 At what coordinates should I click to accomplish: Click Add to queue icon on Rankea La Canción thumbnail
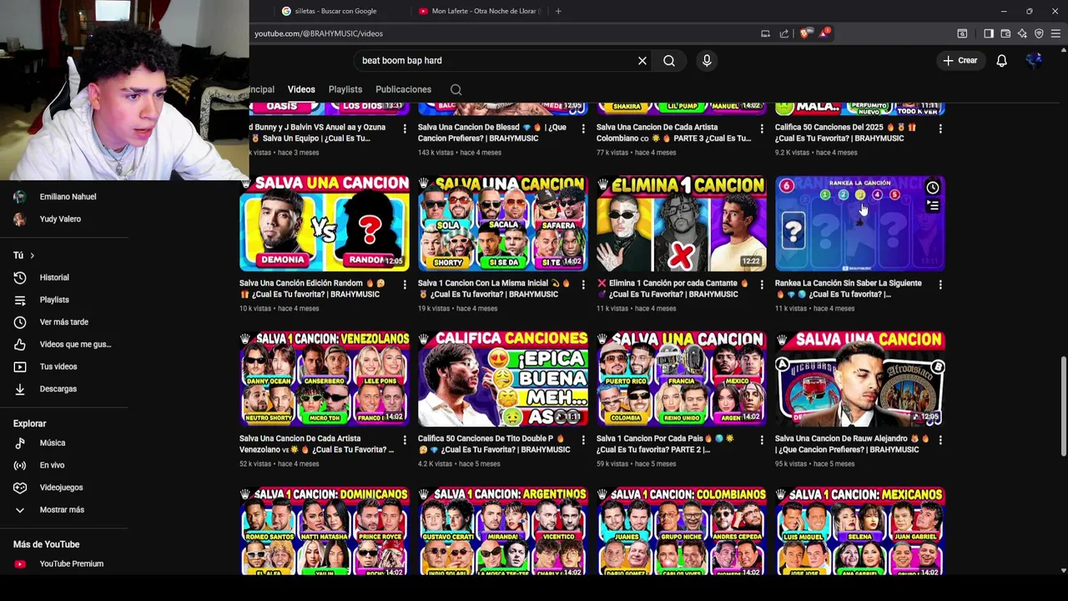point(932,205)
